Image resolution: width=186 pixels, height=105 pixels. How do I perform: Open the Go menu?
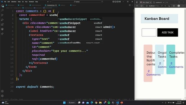[23, 2]
